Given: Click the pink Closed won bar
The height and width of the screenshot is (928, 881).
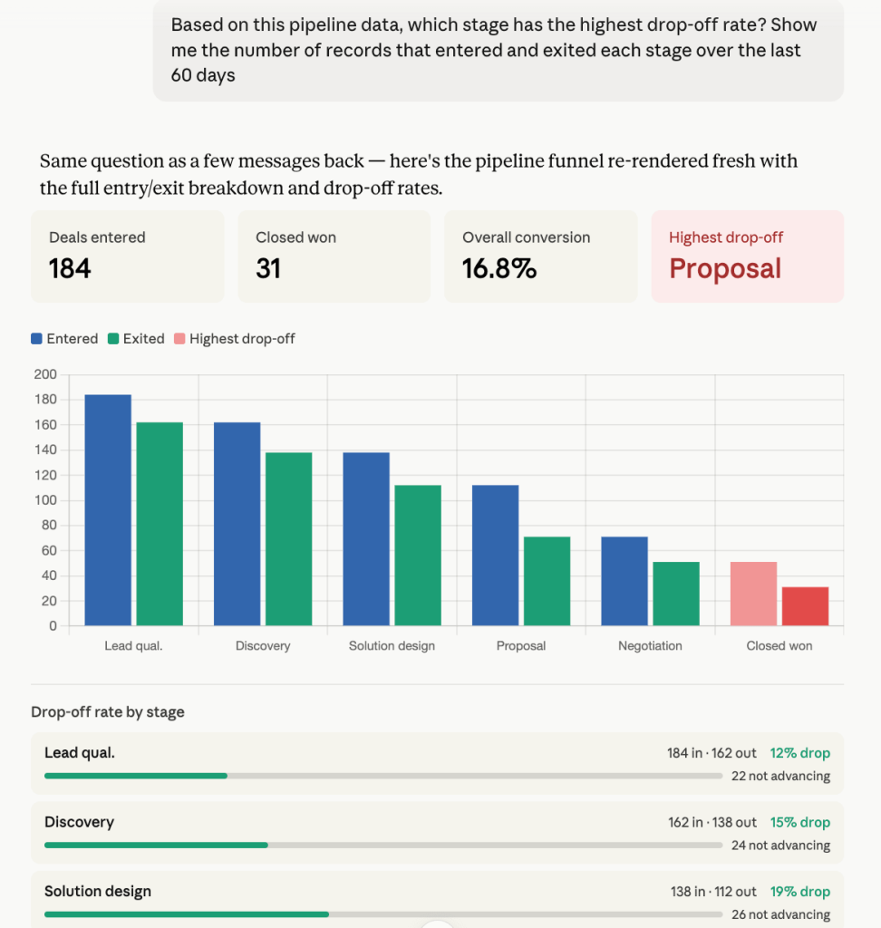Looking at the screenshot, I should 754,594.
